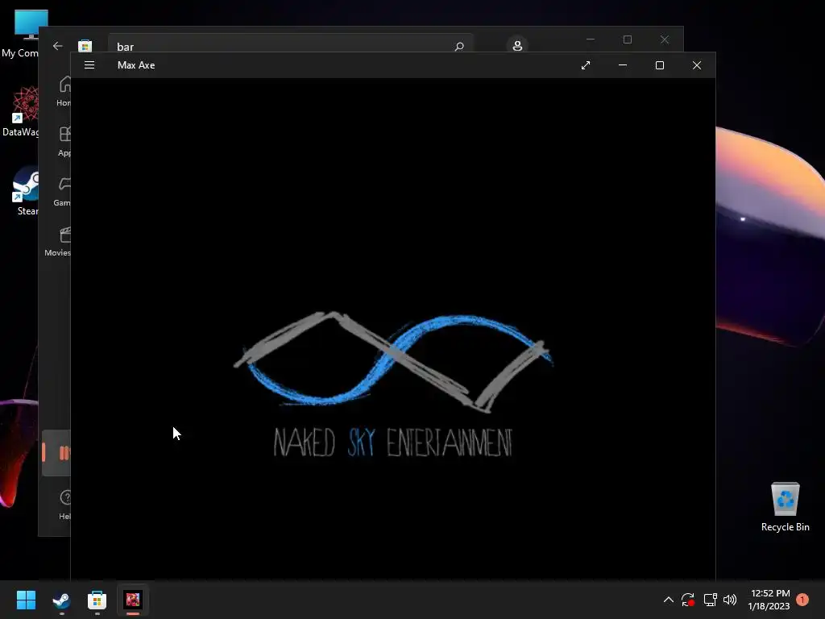Maximize the Max Axe window
This screenshot has height=619, width=825.
[659, 65]
